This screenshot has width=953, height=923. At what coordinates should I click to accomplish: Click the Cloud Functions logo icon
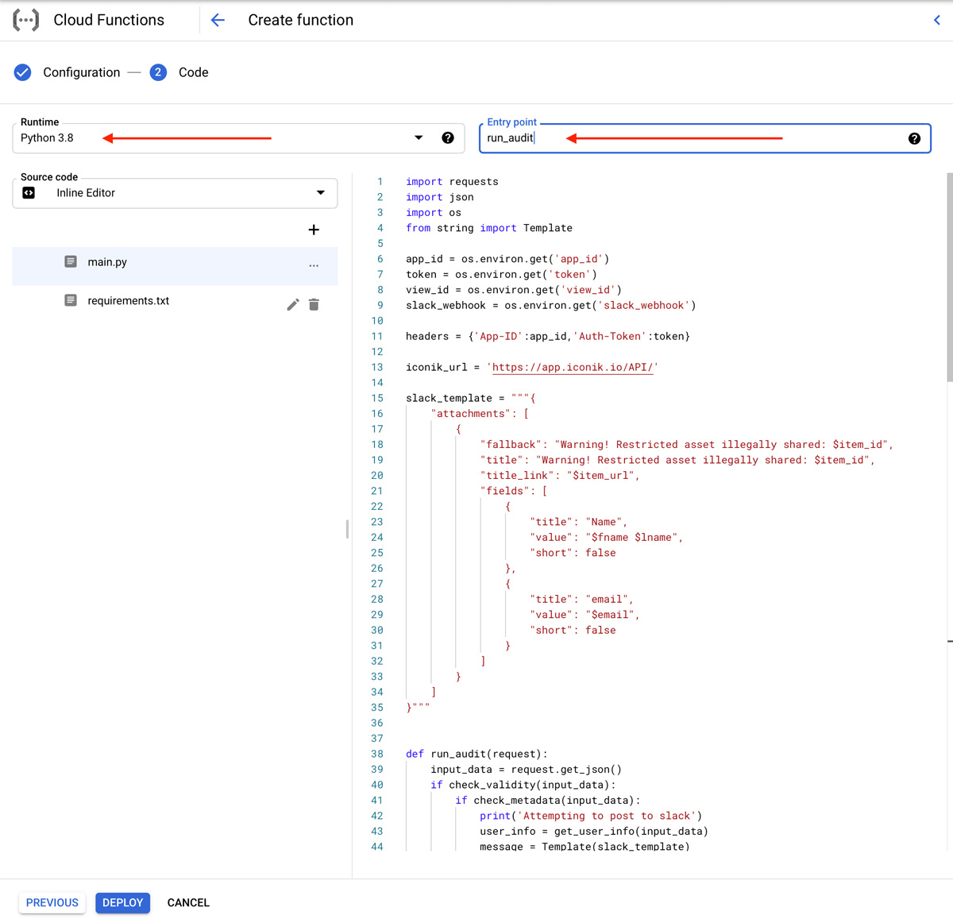(x=25, y=20)
